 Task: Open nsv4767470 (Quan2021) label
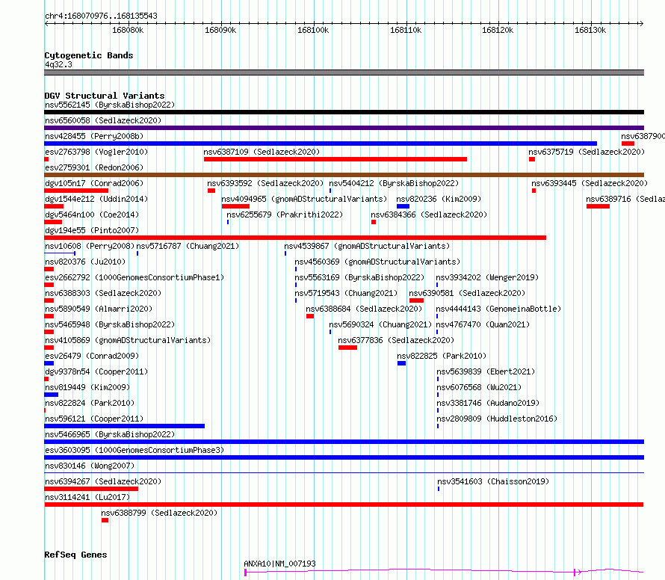pos(483,324)
